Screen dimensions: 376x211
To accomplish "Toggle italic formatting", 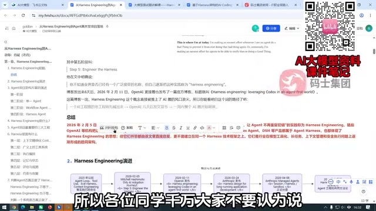I will tap(181, 128).
